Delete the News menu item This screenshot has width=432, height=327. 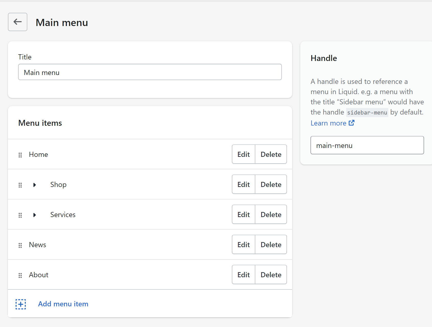tap(271, 245)
